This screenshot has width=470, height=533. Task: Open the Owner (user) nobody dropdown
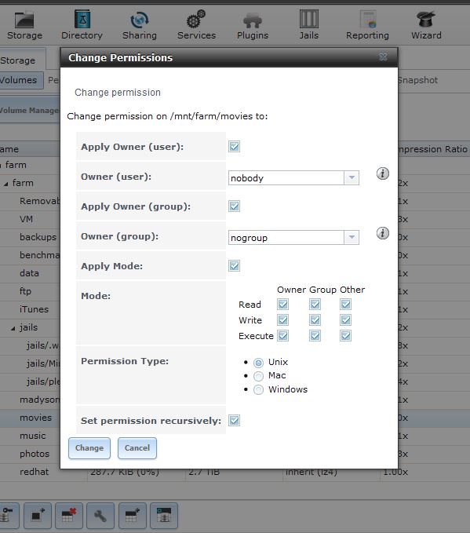(x=293, y=177)
